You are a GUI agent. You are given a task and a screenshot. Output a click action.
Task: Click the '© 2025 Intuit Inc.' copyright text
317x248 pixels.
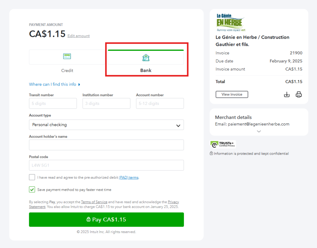click(106, 232)
